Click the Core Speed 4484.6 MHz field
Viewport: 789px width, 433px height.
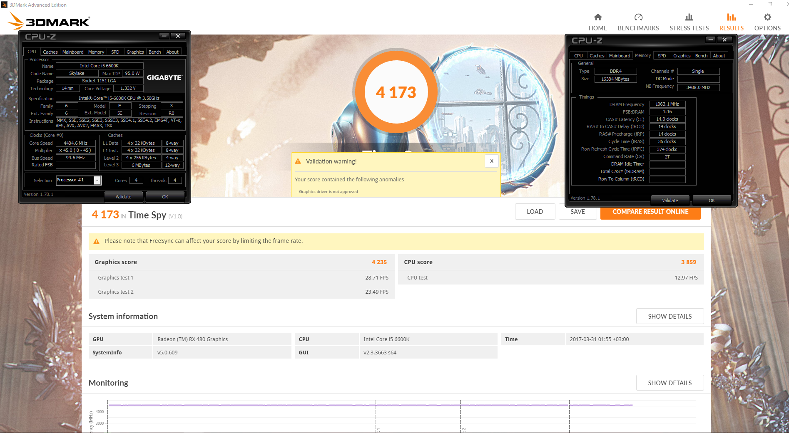pos(76,143)
